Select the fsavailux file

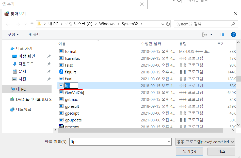tap(72, 58)
